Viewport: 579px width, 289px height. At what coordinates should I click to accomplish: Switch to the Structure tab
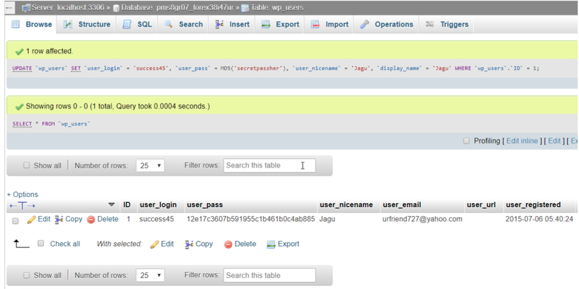(87, 24)
